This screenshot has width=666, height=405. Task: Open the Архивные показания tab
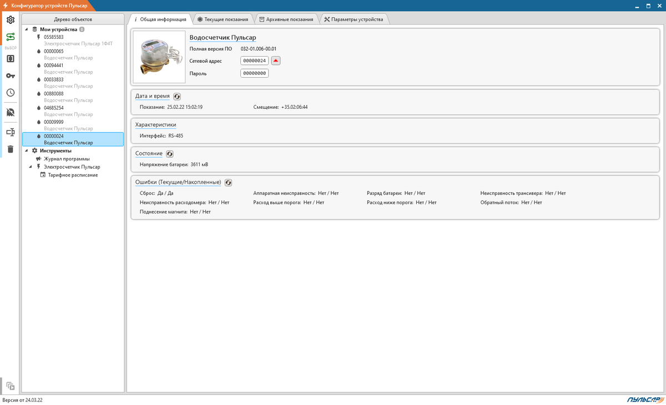286,19
